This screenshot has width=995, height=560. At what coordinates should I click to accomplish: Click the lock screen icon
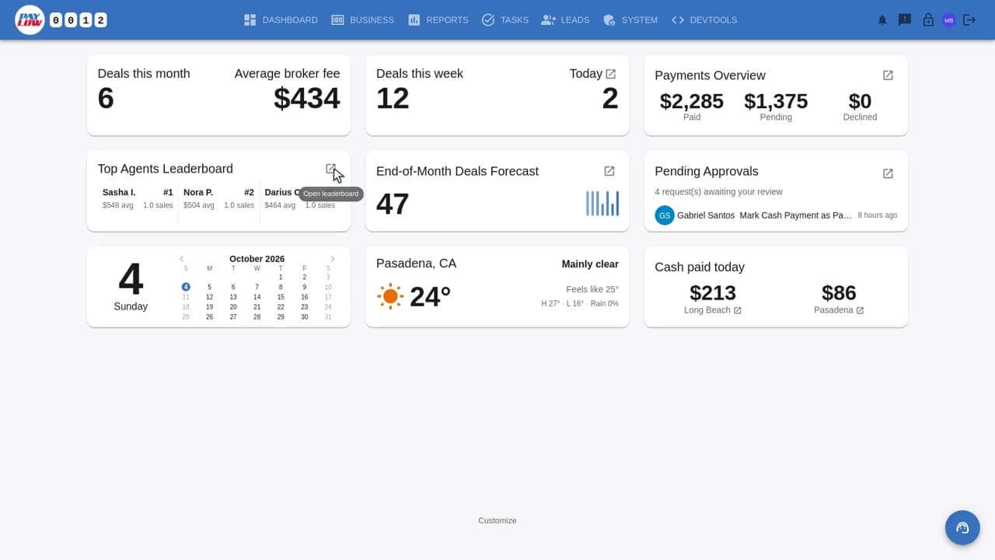[928, 20]
